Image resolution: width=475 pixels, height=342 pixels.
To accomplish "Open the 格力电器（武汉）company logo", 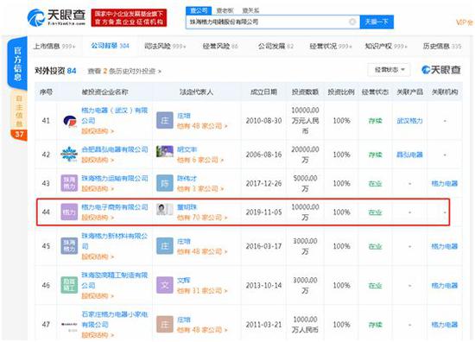I will click(70, 121).
